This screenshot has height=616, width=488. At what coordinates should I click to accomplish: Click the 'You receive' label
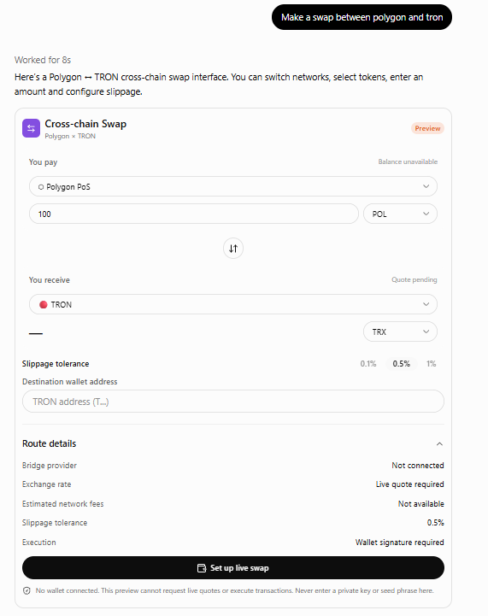click(49, 280)
